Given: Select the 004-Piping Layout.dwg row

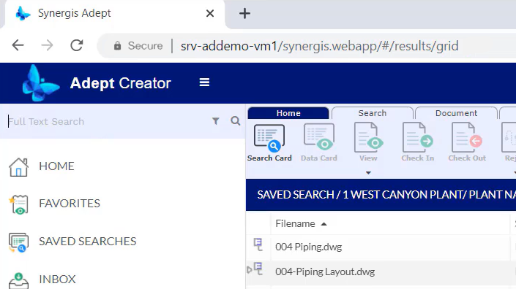Looking at the screenshot, I should pyautogui.click(x=381, y=271).
